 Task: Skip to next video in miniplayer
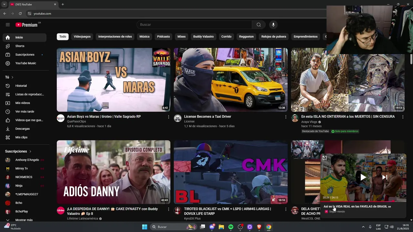(x=385, y=177)
